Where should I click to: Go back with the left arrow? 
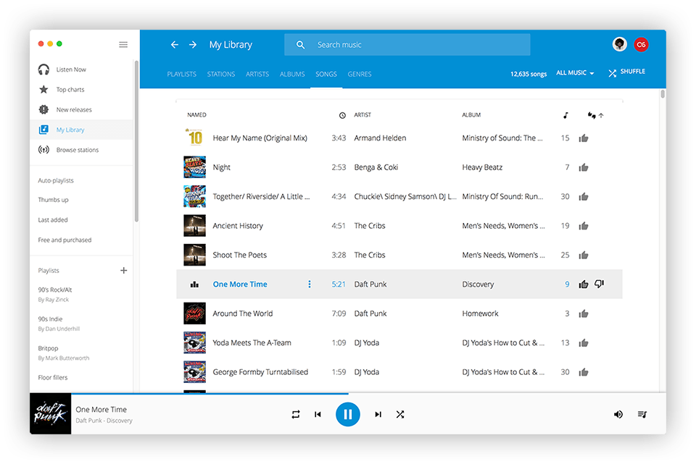point(175,44)
